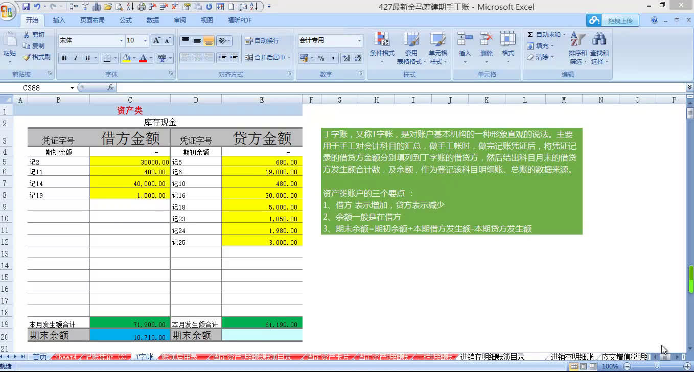Click the Insert Function fx icon
This screenshot has width=694, height=372.
pos(110,87)
